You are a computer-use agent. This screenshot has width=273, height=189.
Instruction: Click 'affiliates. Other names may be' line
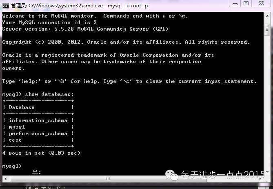point(102,62)
